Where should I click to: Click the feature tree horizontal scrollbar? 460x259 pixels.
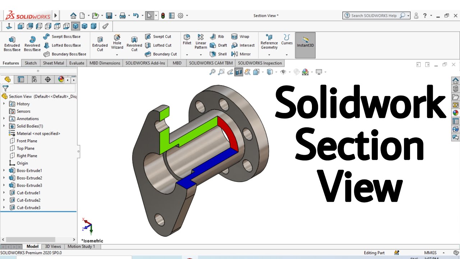pos(31,239)
